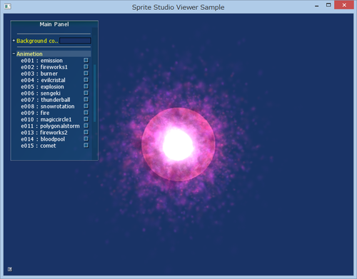Screen dimensions: 357x279
Task: Pick the e009 fire animation label
Action: [x=35, y=113]
